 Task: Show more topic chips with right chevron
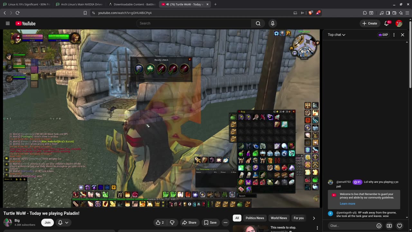[x=314, y=218]
